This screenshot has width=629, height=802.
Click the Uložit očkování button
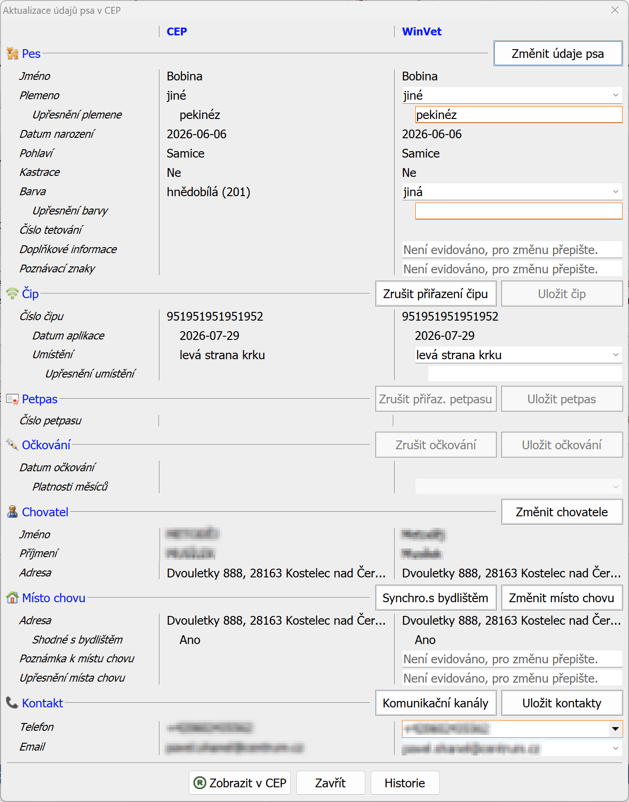point(562,445)
